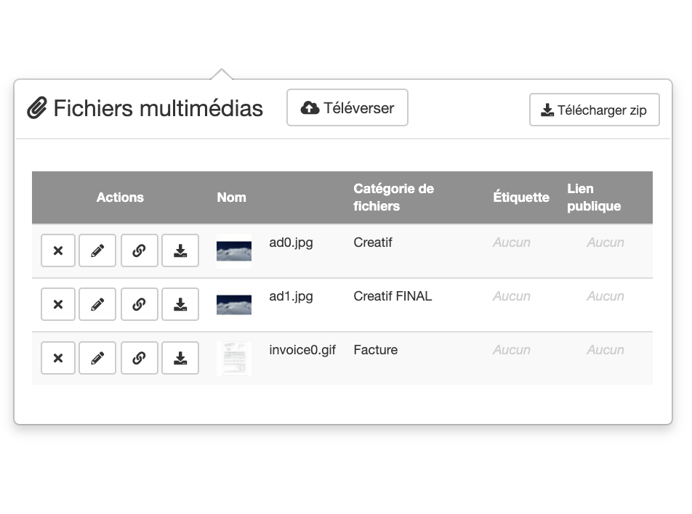Screen dimensions: 692x514
Task: Click the Catégorie de fichiers column header
Action: pyautogui.click(x=393, y=197)
